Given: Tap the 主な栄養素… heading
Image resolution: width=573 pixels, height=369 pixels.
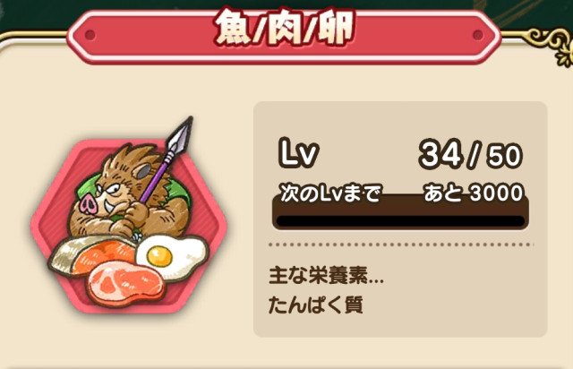Looking at the screenshot, I should click(326, 275).
